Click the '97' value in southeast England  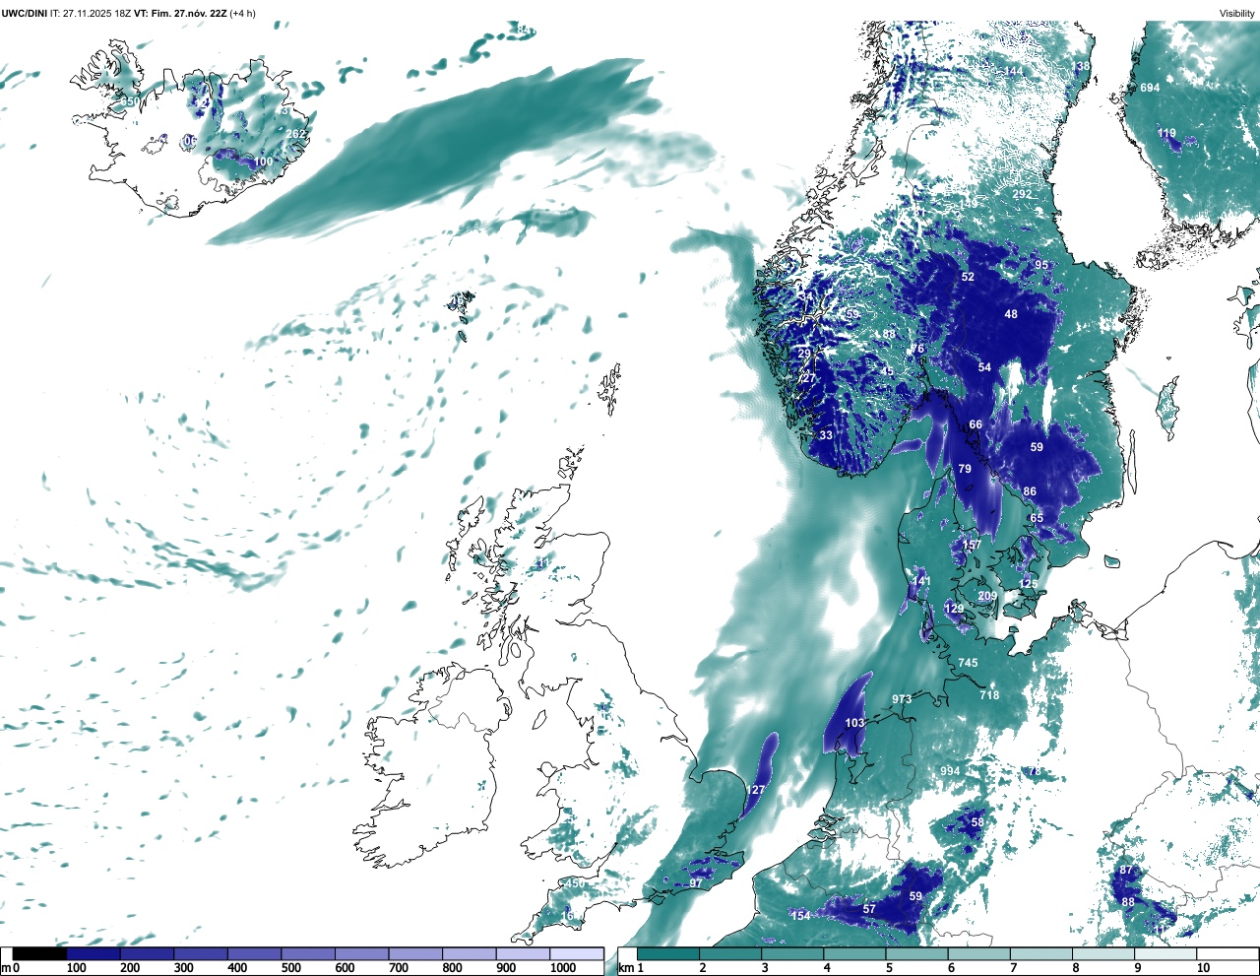(x=696, y=883)
